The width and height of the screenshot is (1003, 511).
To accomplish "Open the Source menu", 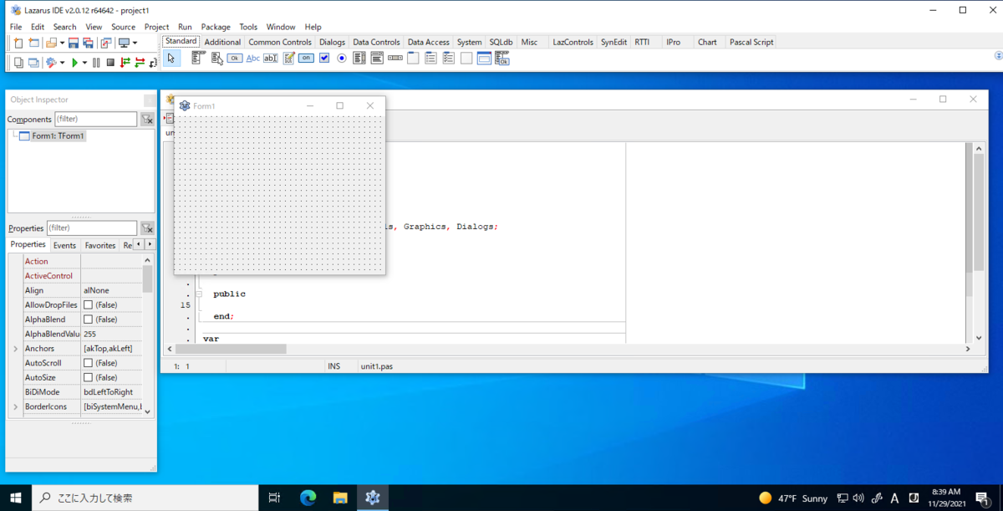I will tap(123, 27).
